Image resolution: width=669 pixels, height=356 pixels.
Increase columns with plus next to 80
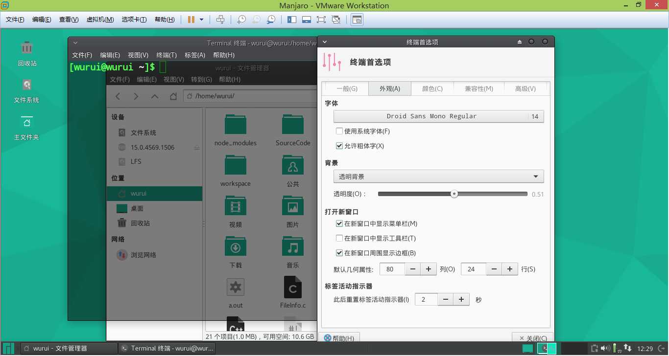pyautogui.click(x=429, y=269)
